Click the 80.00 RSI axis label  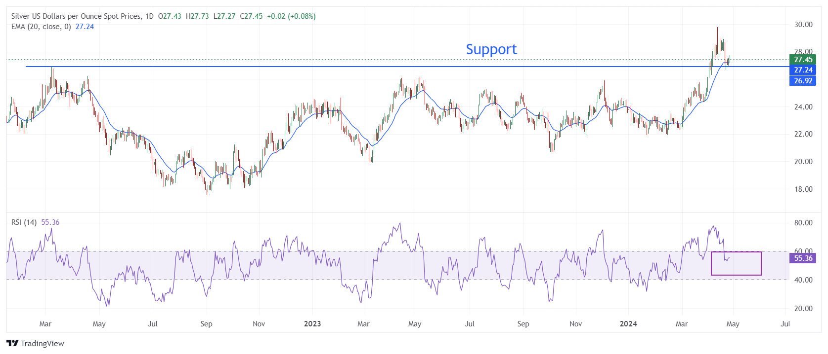point(803,223)
